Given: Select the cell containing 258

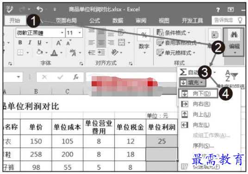Looking at the screenshot, I should click(x=36, y=154).
